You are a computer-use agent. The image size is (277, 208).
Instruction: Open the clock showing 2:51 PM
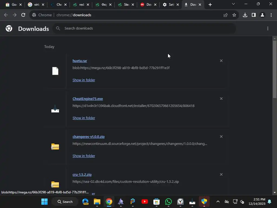click(x=257, y=201)
